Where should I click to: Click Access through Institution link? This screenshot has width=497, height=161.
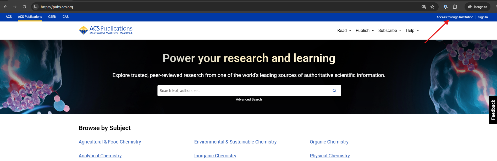(455, 17)
